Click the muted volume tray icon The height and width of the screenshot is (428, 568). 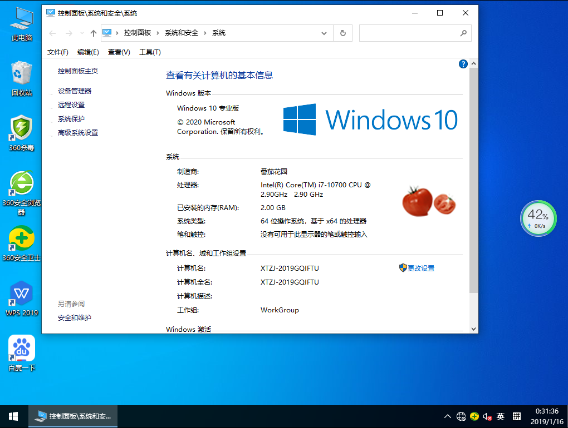coord(487,416)
